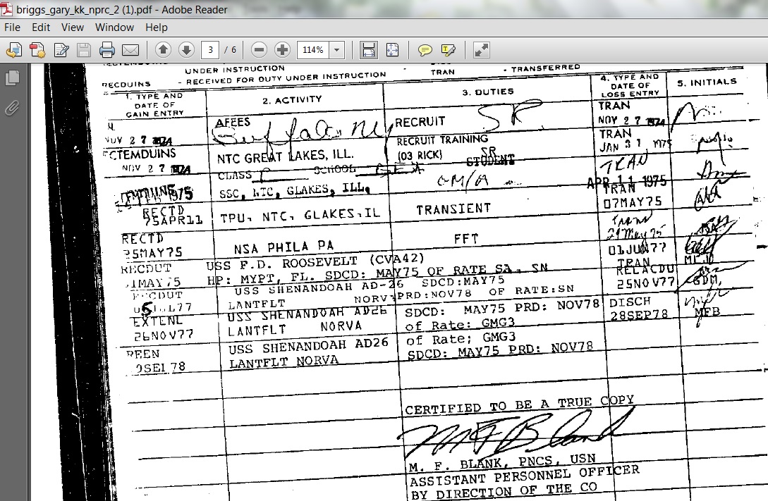Click the create PDF online icon
Screen dimensions: 768x501
pyautogui.click(x=37, y=50)
